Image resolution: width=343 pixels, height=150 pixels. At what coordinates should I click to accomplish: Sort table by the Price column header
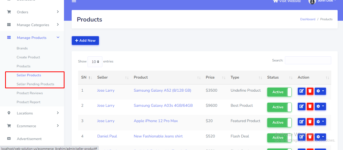tap(210, 77)
